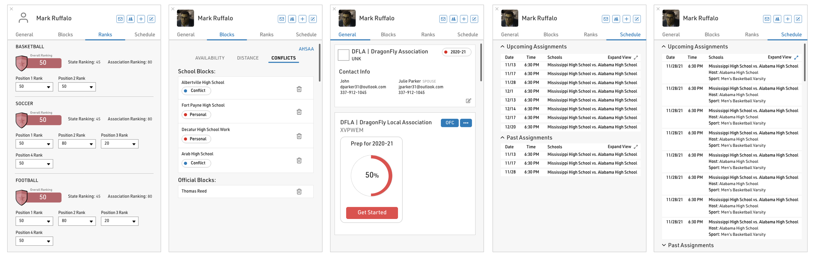Open the AVAILABILITY sub-tab
Viewport: 822px width, 264px height.
(210, 58)
